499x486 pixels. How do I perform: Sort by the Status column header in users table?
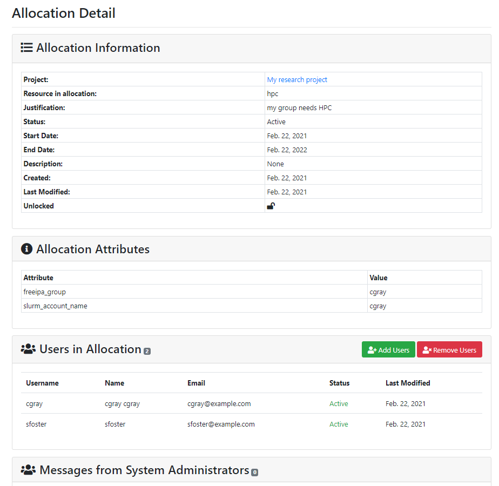click(339, 383)
